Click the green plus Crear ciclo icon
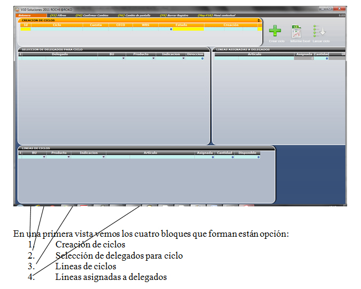This screenshot has width=361, height=289. click(275, 31)
